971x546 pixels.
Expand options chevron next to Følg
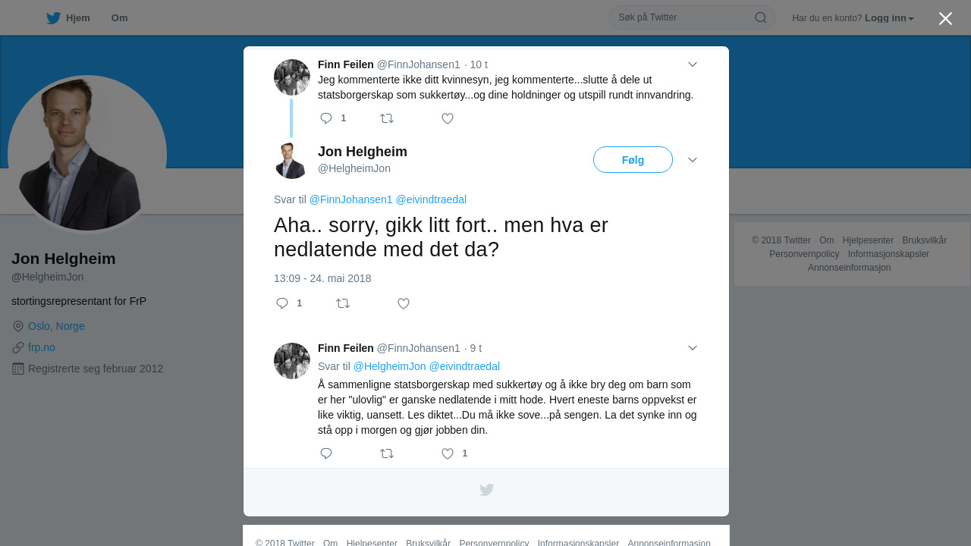point(693,160)
